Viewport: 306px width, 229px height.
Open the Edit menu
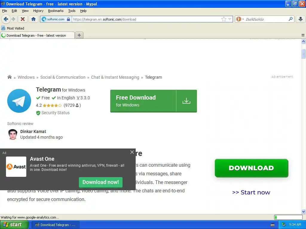click(x=14, y=11)
